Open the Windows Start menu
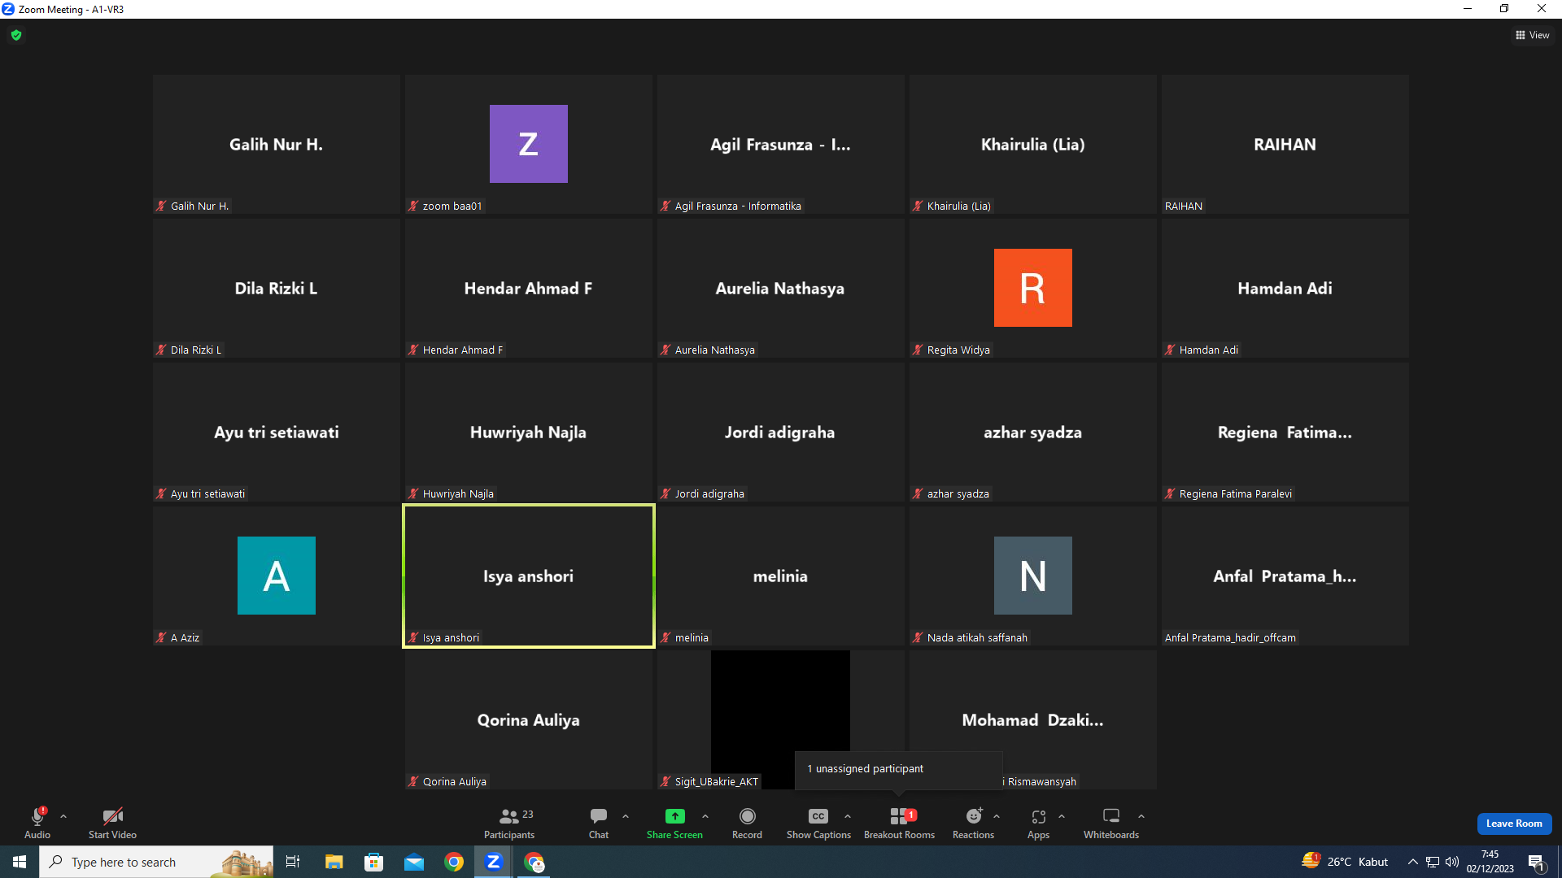The image size is (1562, 878). (x=20, y=862)
